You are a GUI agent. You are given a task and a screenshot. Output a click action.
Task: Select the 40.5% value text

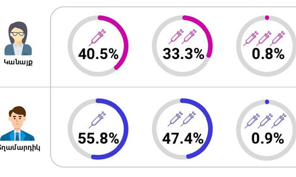tap(98, 54)
